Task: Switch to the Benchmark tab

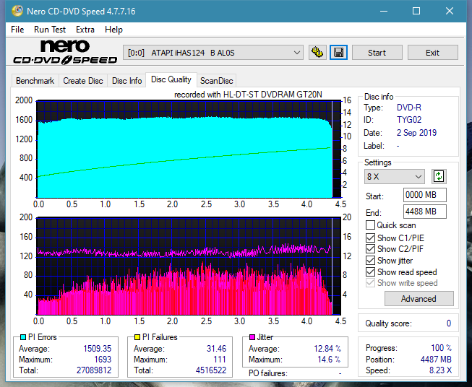Action: click(35, 81)
